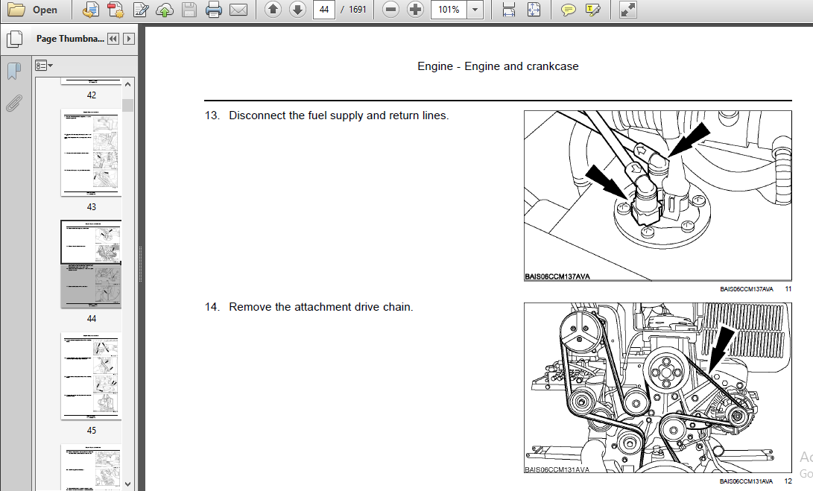The image size is (813, 491).
Task: Open the Attachments paperclip panel
Action: pyautogui.click(x=14, y=103)
